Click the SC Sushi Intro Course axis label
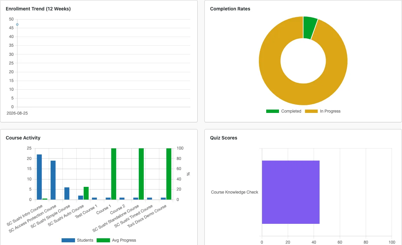 tap(25, 215)
